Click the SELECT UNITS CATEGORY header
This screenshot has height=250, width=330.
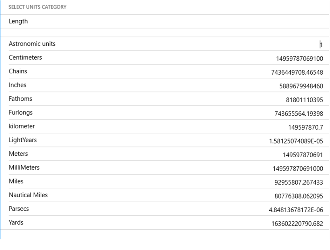point(37,7)
